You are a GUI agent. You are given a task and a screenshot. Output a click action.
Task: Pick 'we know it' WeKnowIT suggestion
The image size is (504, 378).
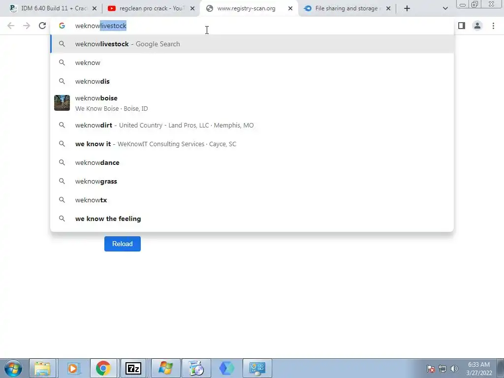click(x=252, y=144)
